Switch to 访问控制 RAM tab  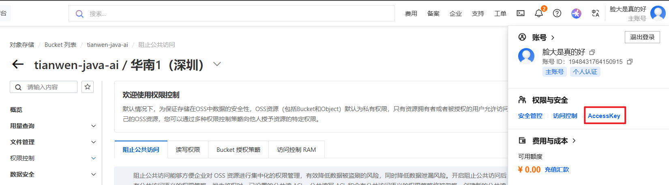(296, 149)
